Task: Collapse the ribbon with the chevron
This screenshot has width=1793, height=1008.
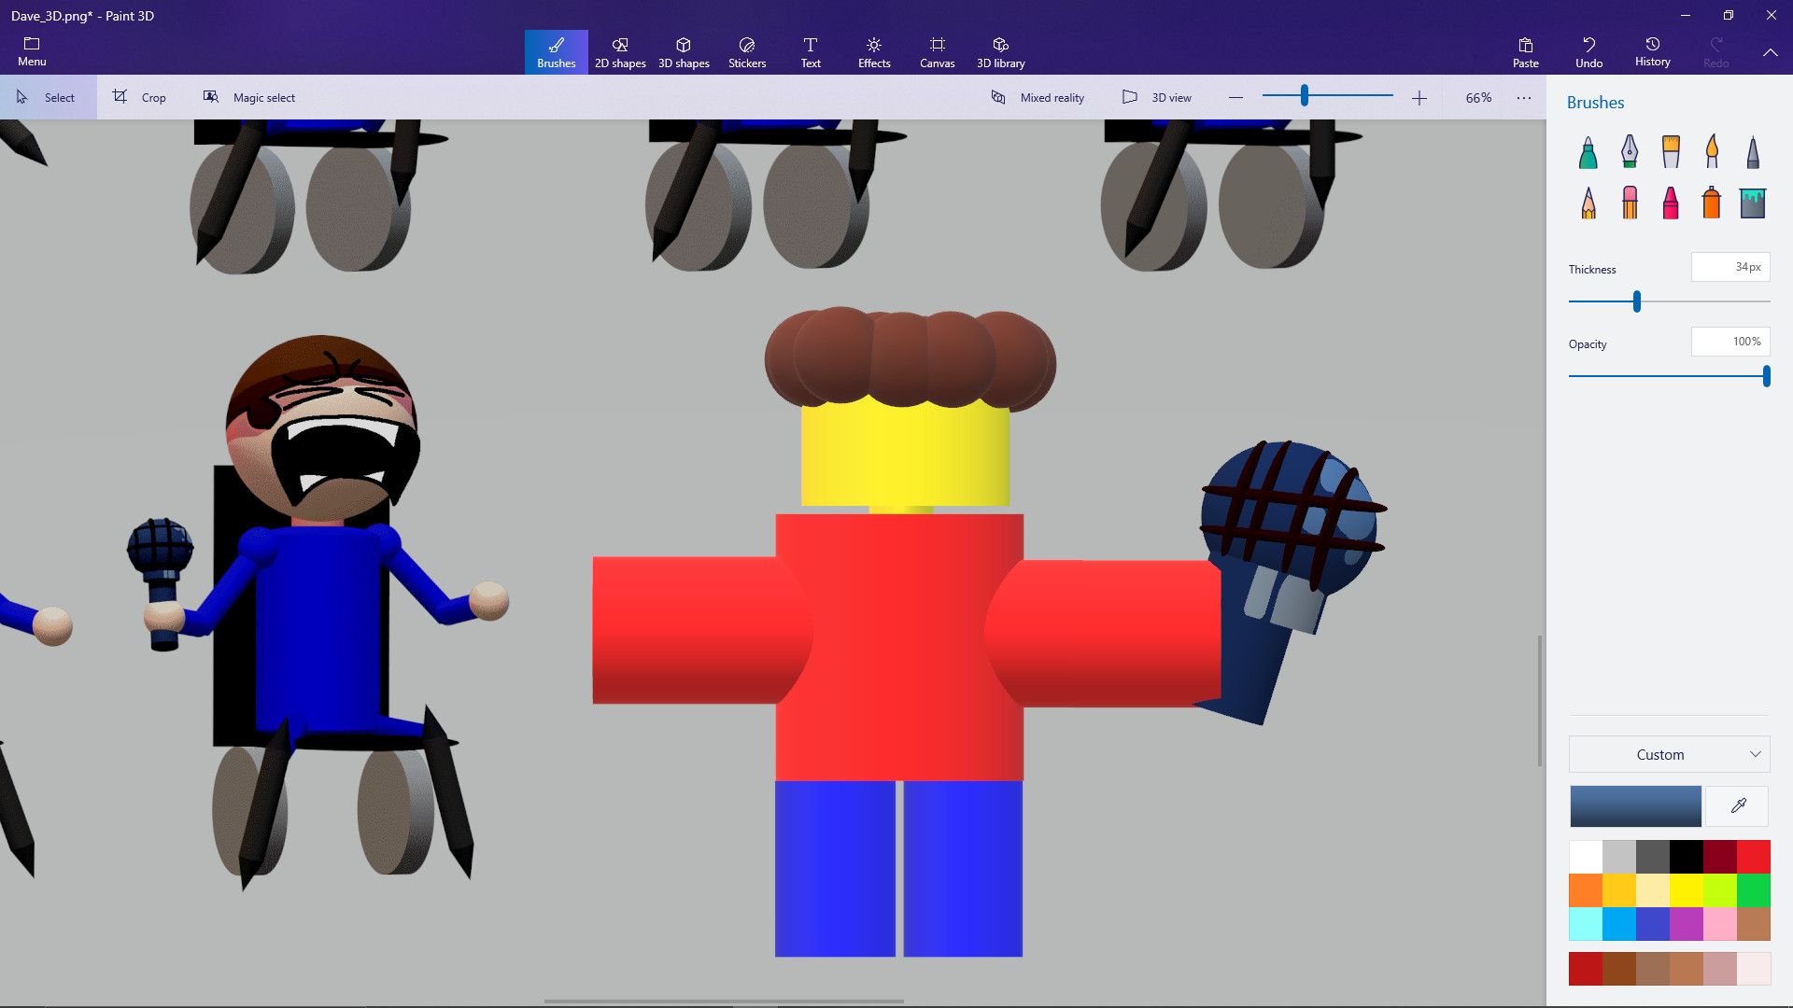Action: click(1770, 52)
